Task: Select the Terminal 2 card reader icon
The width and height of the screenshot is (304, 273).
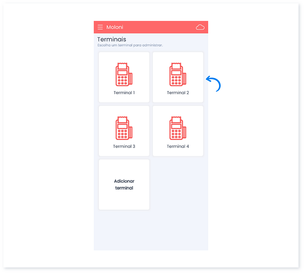Action: point(177,75)
